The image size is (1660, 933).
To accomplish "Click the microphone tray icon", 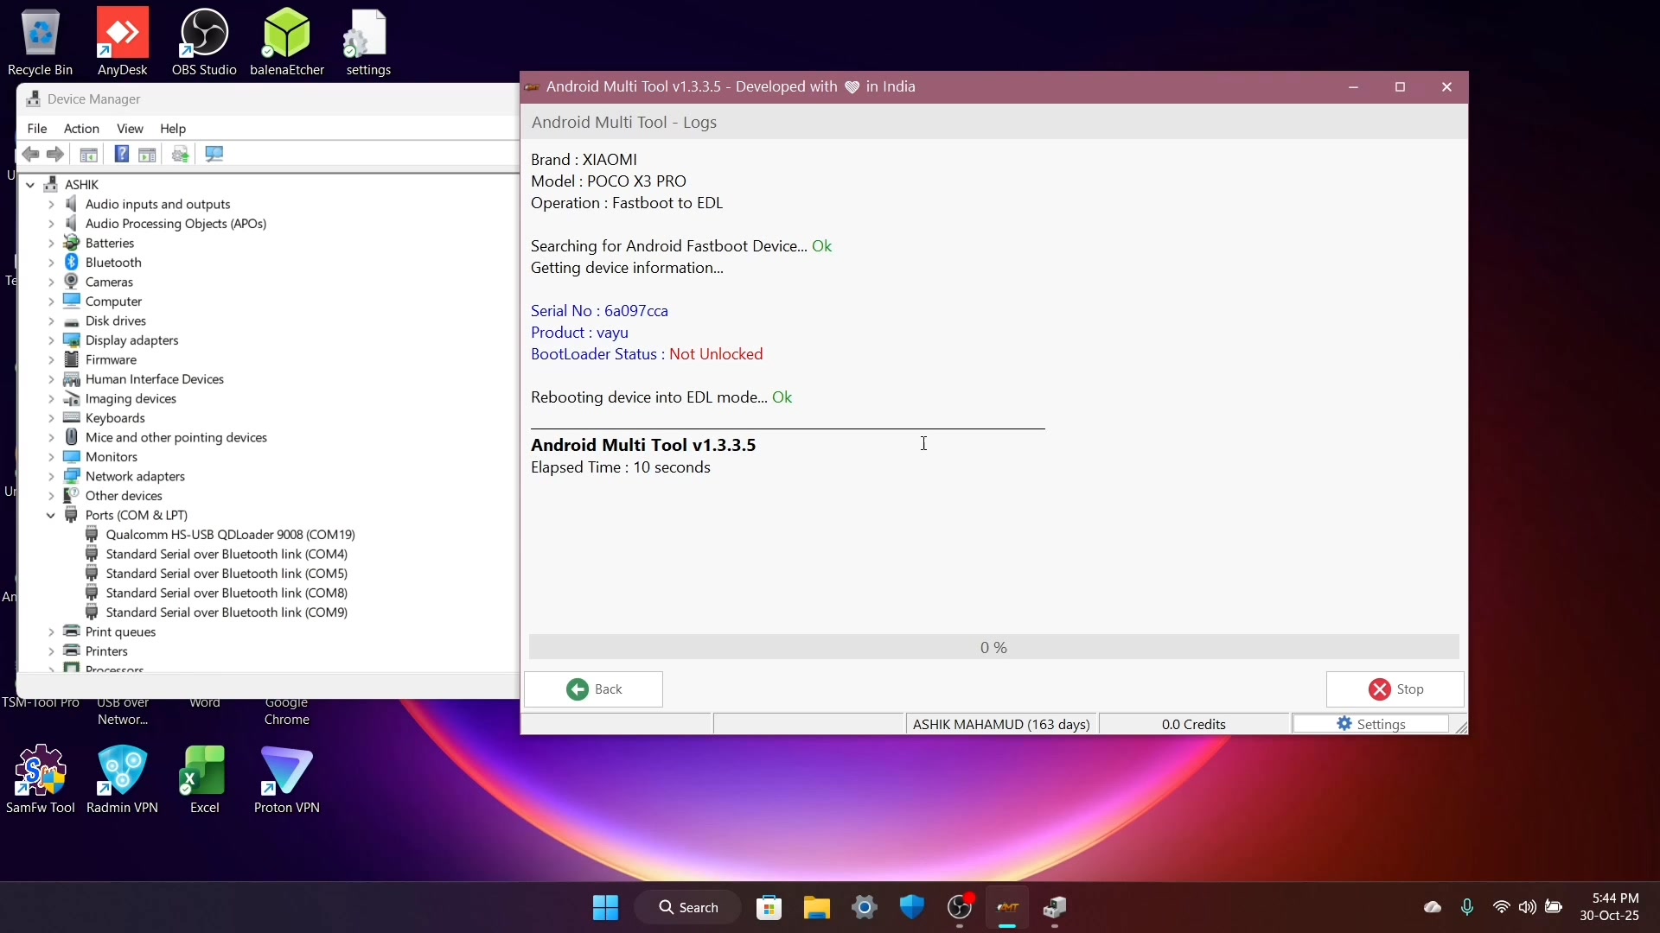I will 1467,907.
